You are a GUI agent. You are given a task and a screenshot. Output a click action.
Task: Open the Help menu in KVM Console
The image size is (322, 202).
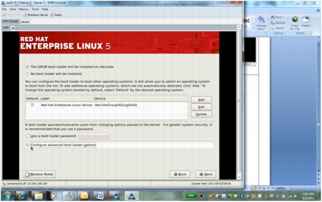(x=45, y=9)
